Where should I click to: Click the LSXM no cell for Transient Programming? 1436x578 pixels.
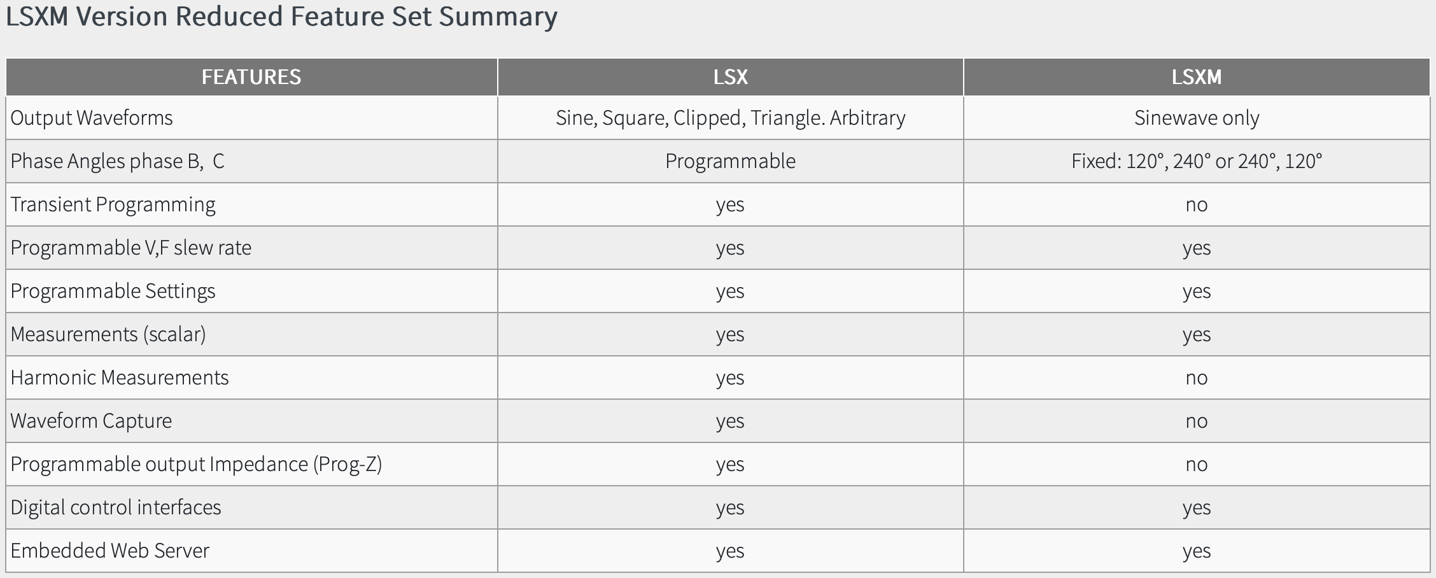(x=1197, y=205)
